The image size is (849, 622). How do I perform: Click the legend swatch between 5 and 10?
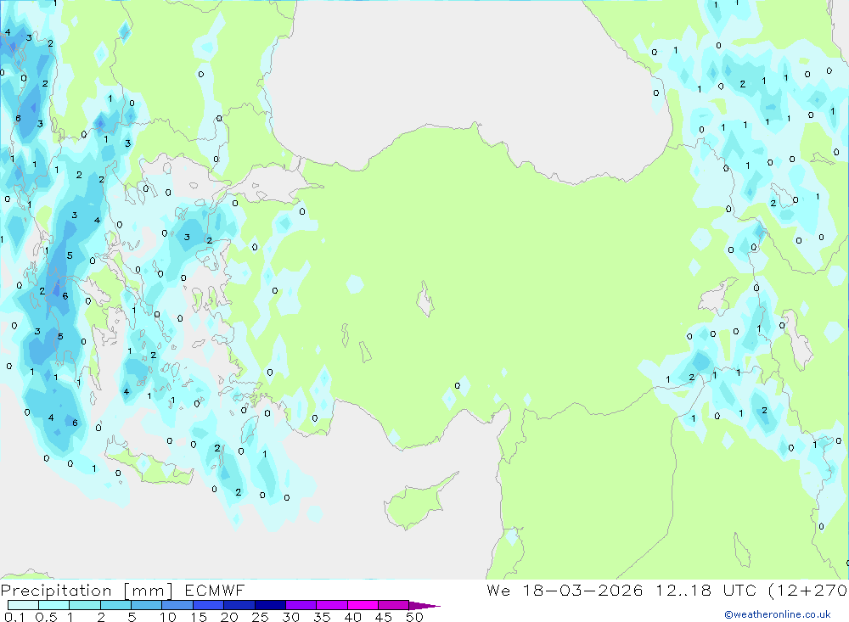pos(147,605)
